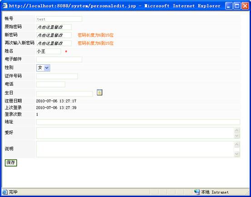
Task: Click the local Intranet zone icon
Action: [x=197, y=192]
